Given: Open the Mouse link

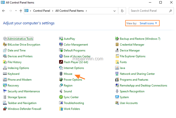Looking at the screenshot, I should coord(68,74).
